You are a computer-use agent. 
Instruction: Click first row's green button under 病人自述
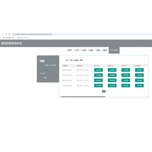[x=98, y=70]
